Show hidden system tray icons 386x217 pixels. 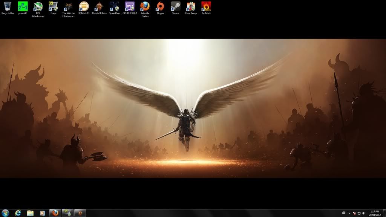click(349, 213)
